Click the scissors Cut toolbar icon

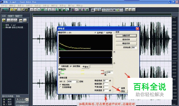[49, 10]
